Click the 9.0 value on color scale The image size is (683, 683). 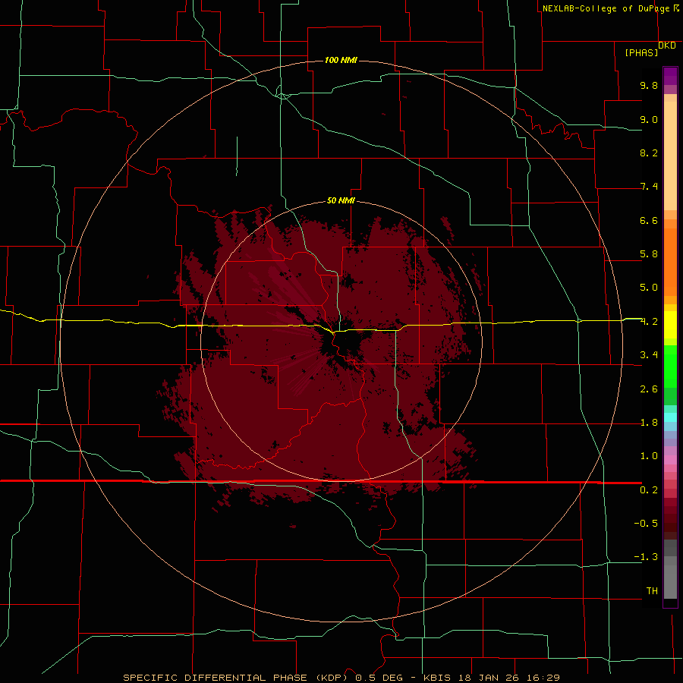(x=649, y=119)
